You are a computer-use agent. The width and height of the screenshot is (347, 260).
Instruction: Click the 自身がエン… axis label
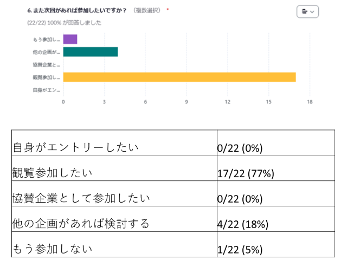pos(46,89)
